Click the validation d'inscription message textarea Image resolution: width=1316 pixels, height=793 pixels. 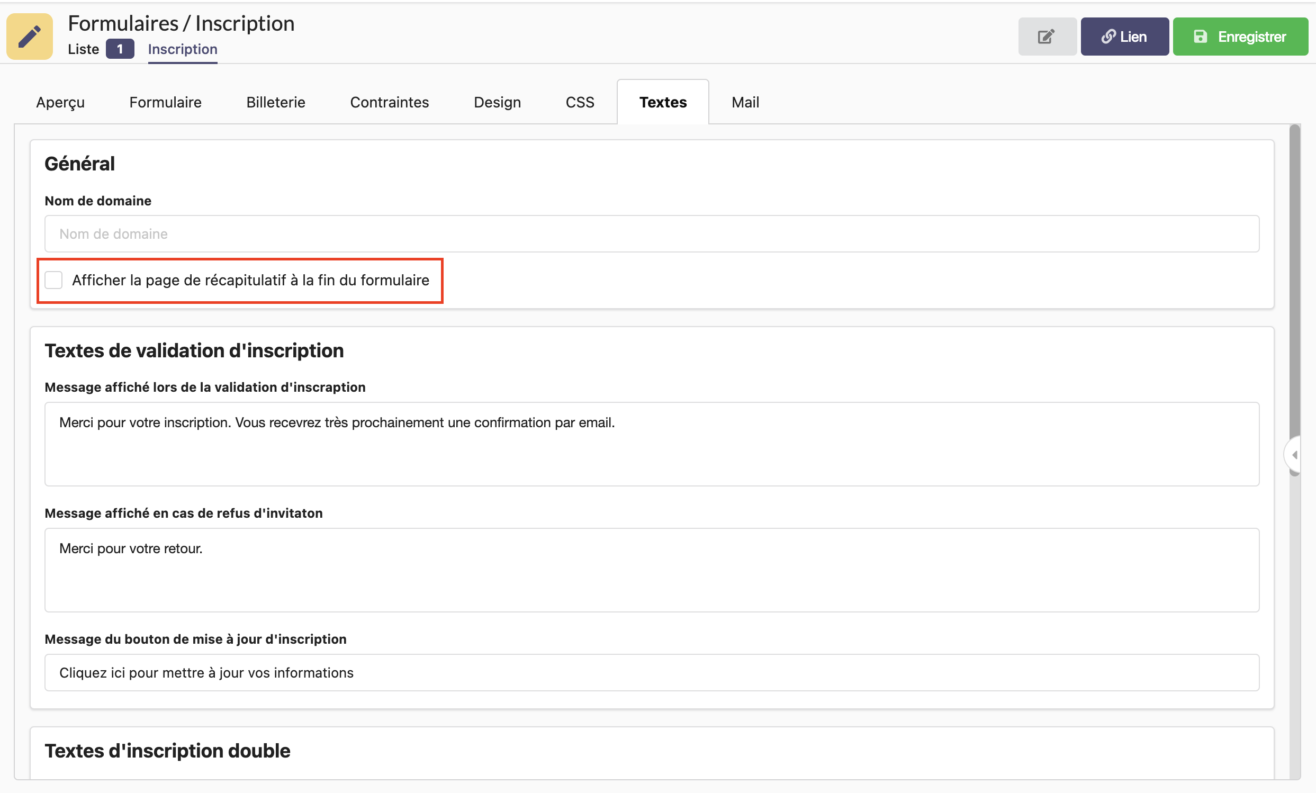[x=652, y=444]
